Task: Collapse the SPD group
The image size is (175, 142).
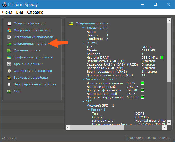Action: coord(83,102)
